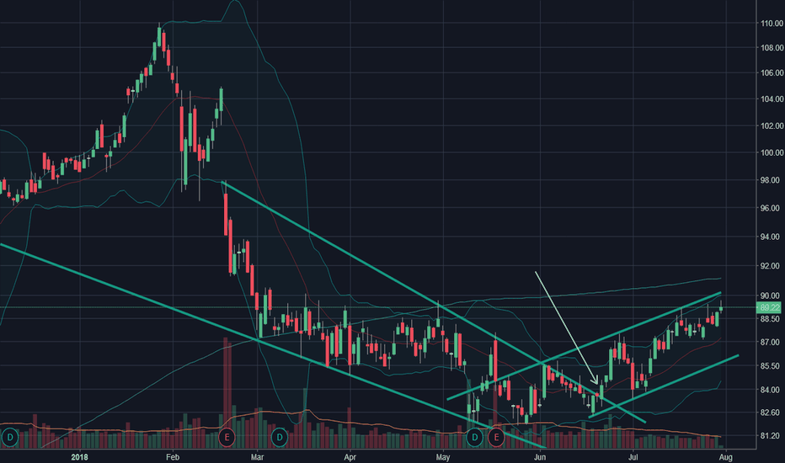The image size is (785, 463).
Task: Click the 85.50 price axis label
Action: pyautogui.click(x=772, y=366)
